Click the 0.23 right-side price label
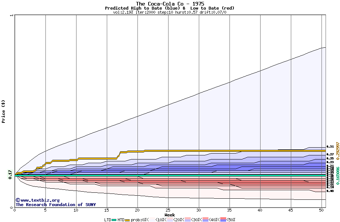Screen dimensions: 340x222 point(330,162)
